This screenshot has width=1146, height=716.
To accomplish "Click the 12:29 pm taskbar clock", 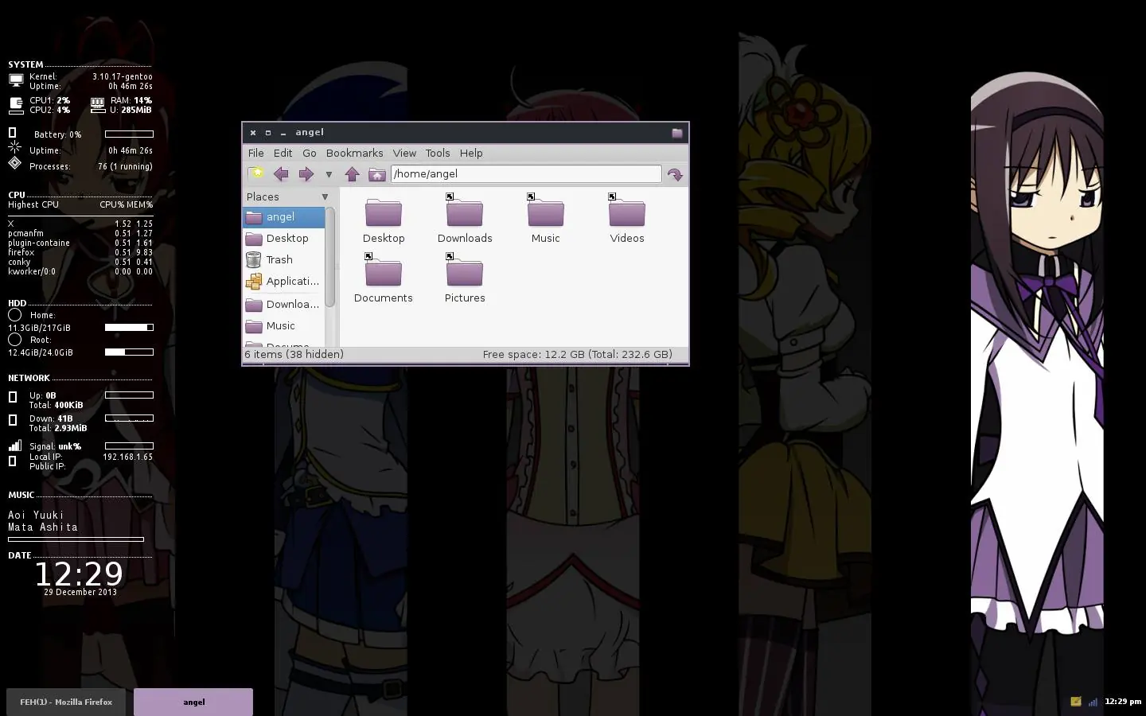I will (1123, 702).
